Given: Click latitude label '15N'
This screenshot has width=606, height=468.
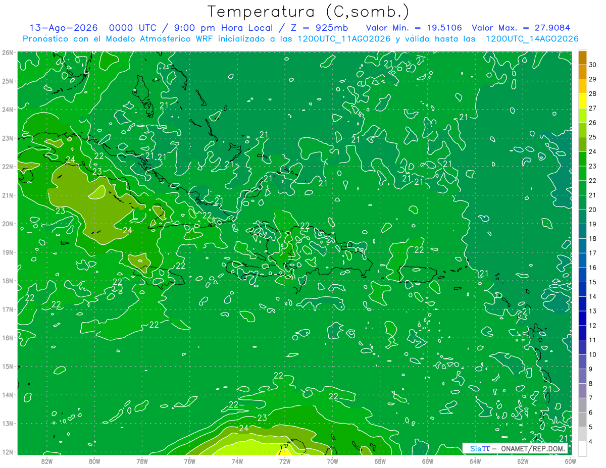Looking at the screenshot, I should click(8, 366).
